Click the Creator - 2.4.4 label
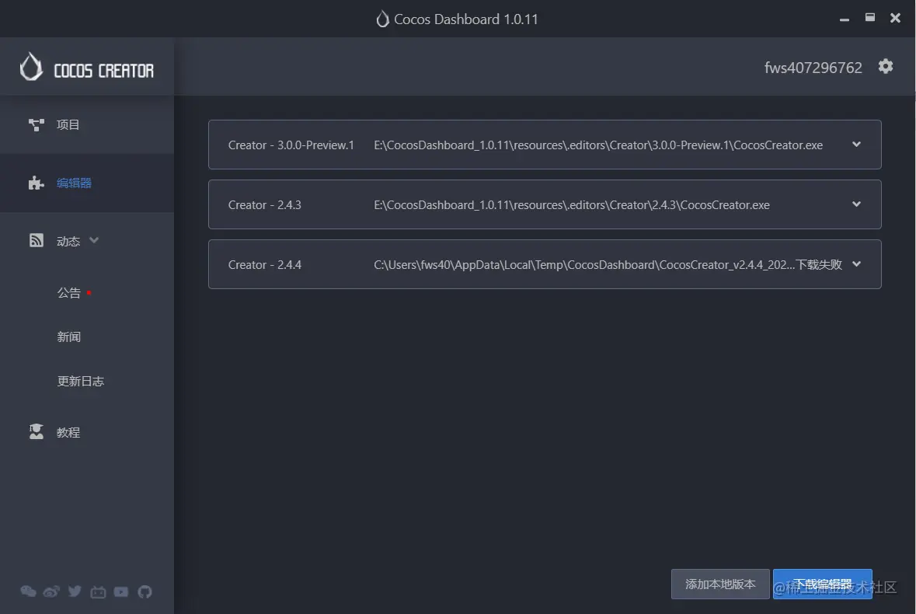This screenshot has height=614, width=916. point(265,265)
